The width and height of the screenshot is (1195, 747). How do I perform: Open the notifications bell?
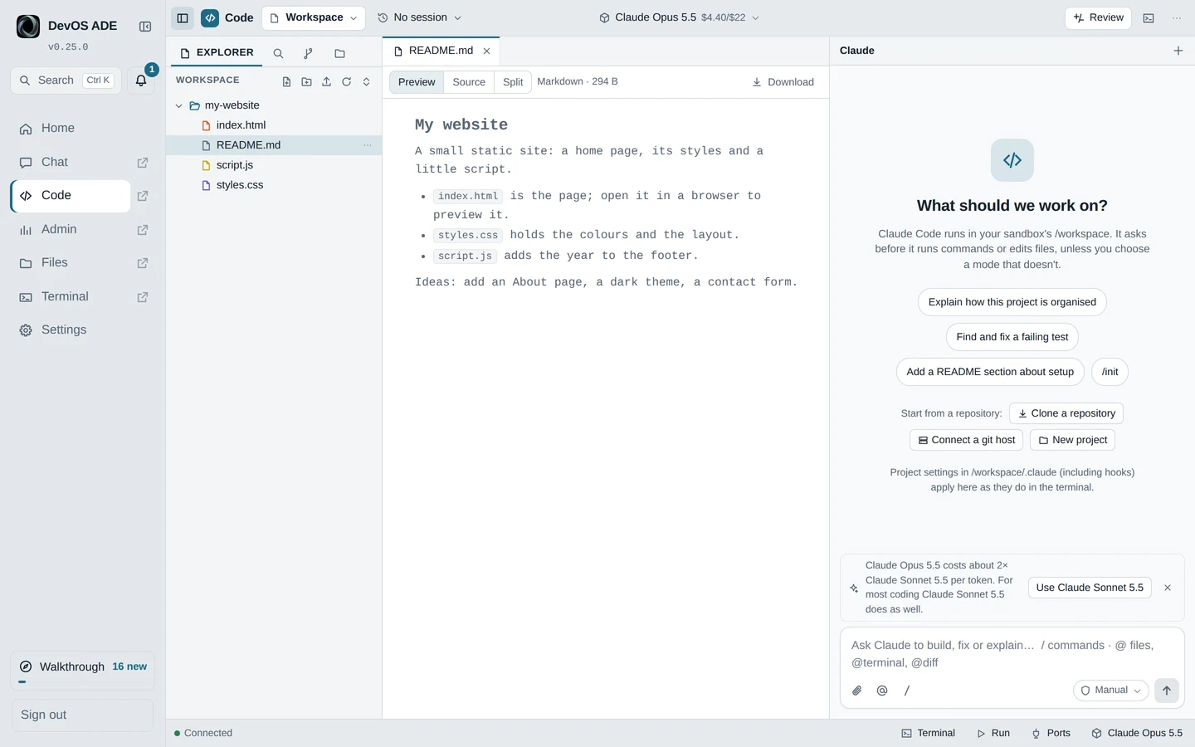141,81
